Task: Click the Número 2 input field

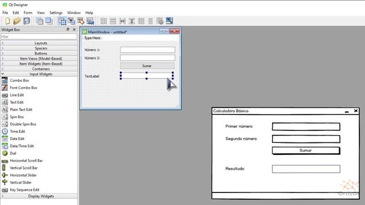Action: click(148, 58)
